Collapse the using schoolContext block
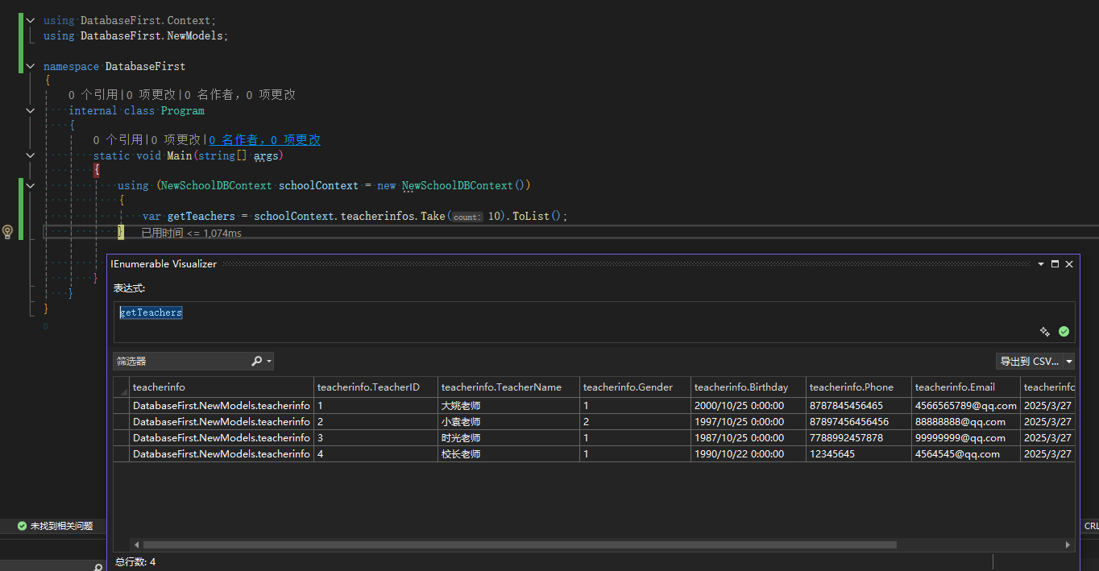 (31, 185)
